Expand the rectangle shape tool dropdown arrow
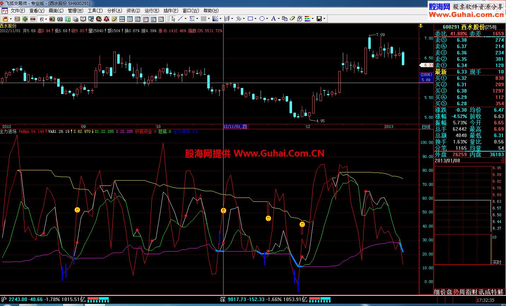 [256, 19]
